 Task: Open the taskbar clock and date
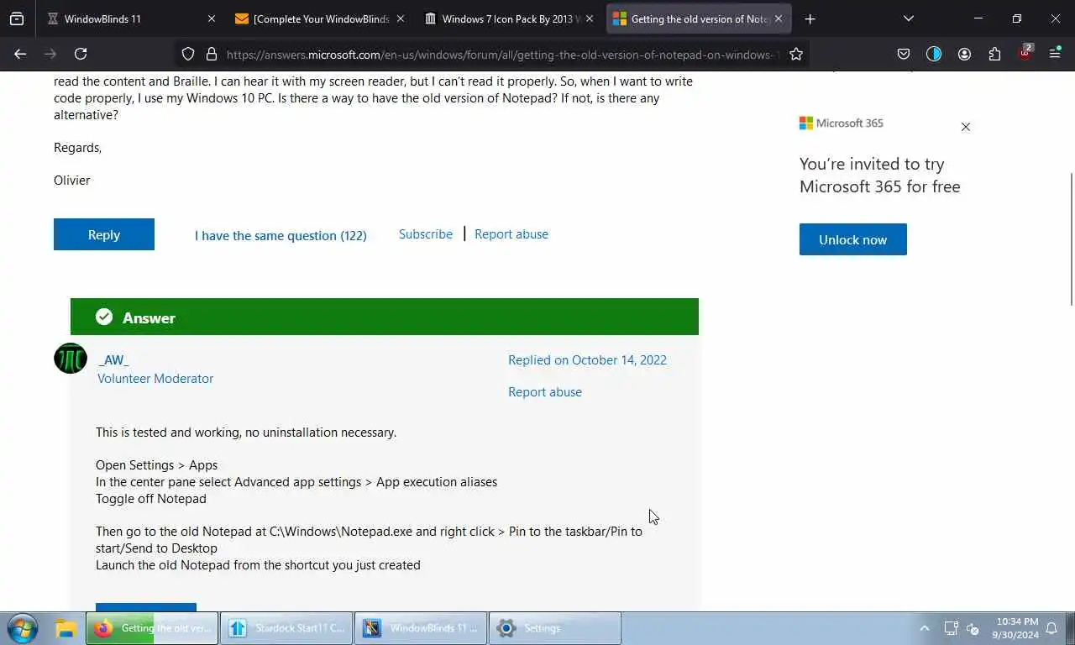(1015, 628)
